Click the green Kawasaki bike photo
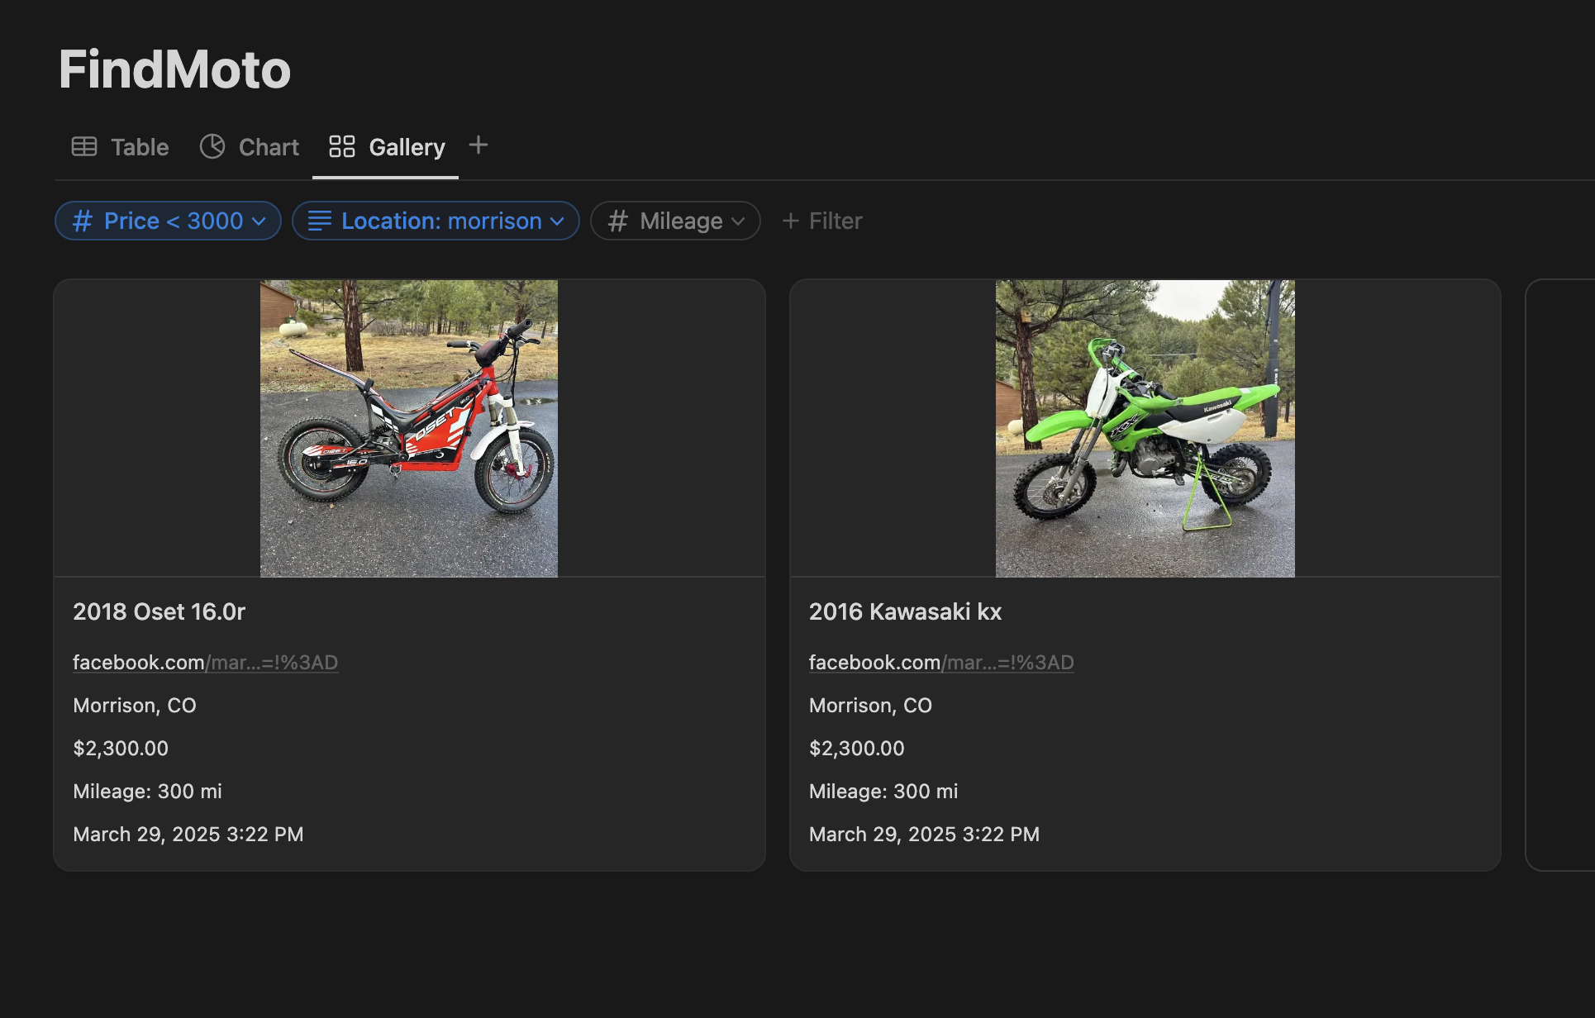The image size is (1595, 1018). point(1145,428)
